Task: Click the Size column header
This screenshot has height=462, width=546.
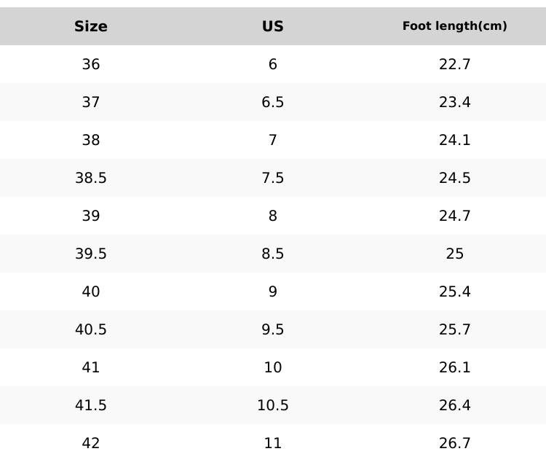Action: click(91, 26)
